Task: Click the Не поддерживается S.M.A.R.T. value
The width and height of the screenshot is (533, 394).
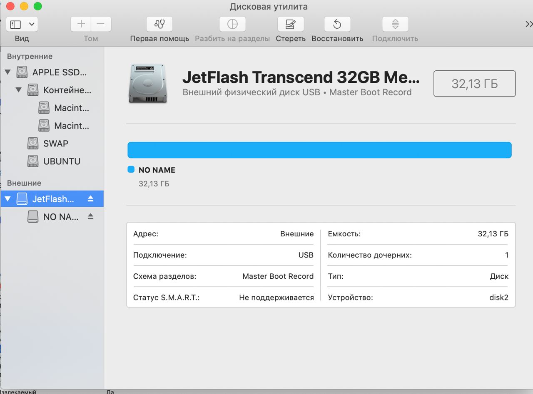Action: (276, 297)
